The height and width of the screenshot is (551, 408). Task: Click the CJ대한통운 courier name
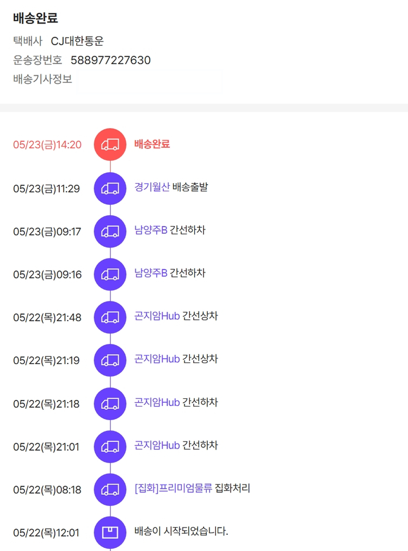point(77,41)
